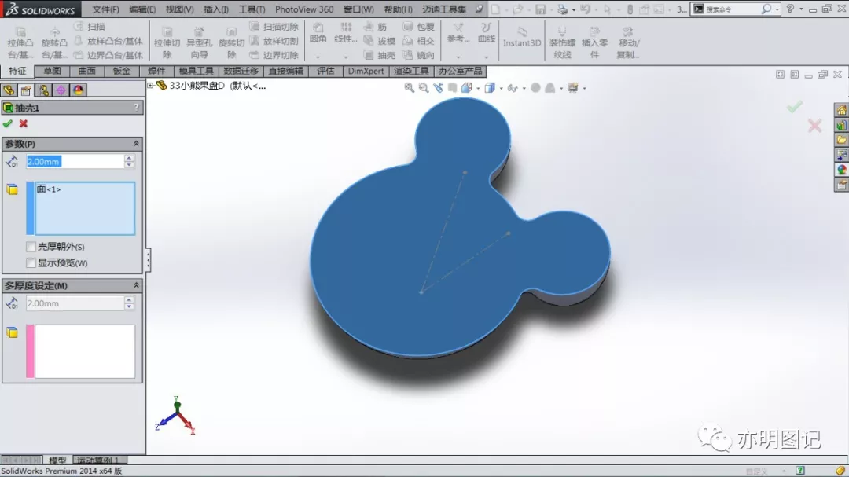Click the Hide/Show Items glasses icon
This screenshot has height=477, width=849.
[513, 88]
